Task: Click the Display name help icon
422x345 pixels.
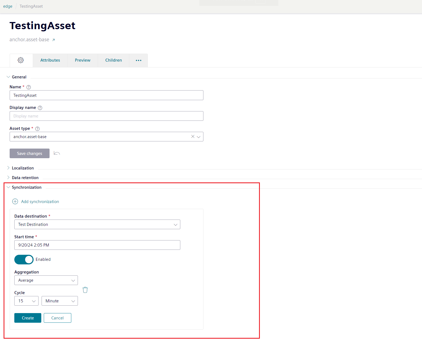Action: tap(40, 108)
